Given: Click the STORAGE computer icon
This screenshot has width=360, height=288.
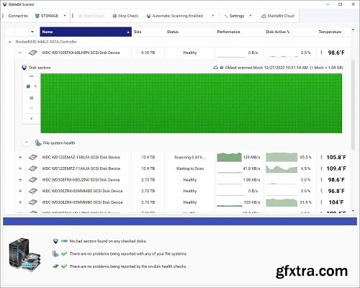Looking at the screenshot, I should tap(37, 16).
